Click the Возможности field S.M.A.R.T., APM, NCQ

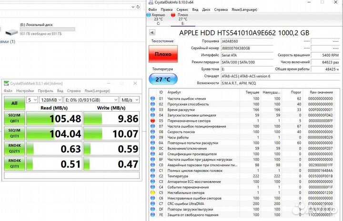pyautogui.click(x=280, y=83)
